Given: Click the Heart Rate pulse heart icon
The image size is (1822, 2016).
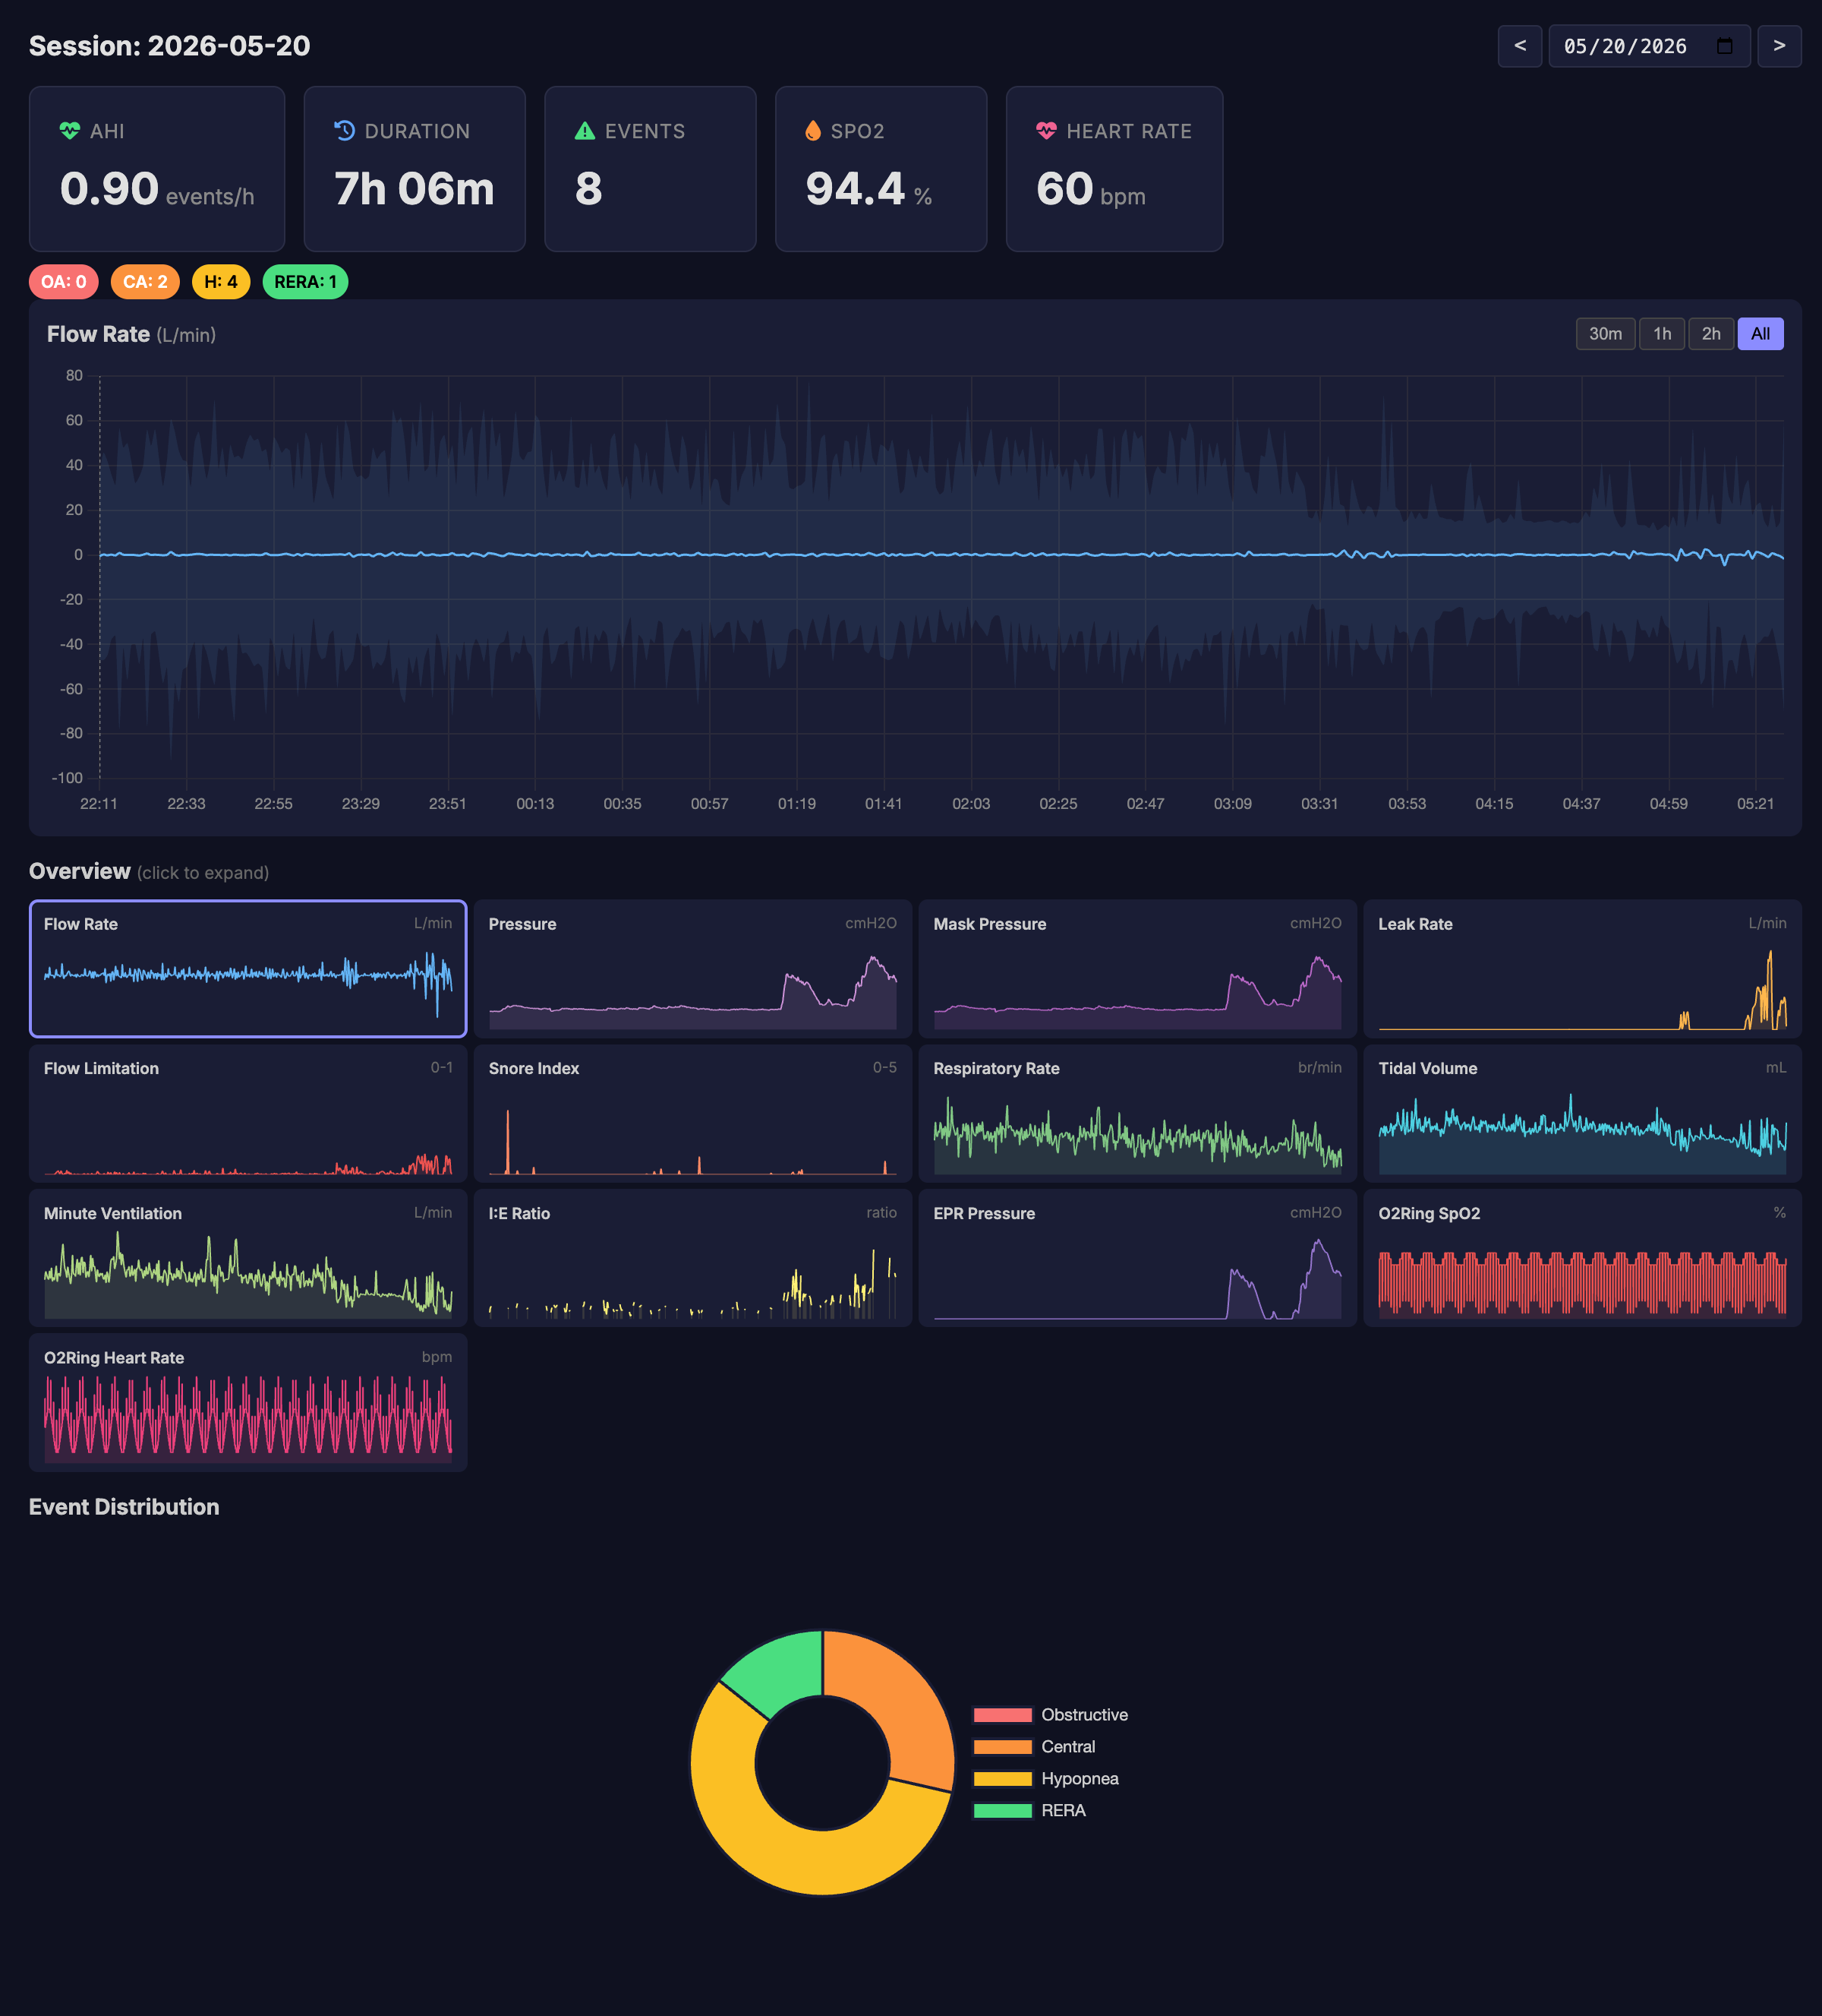Looking at the screenshot, I should [x=1046, y=131].
